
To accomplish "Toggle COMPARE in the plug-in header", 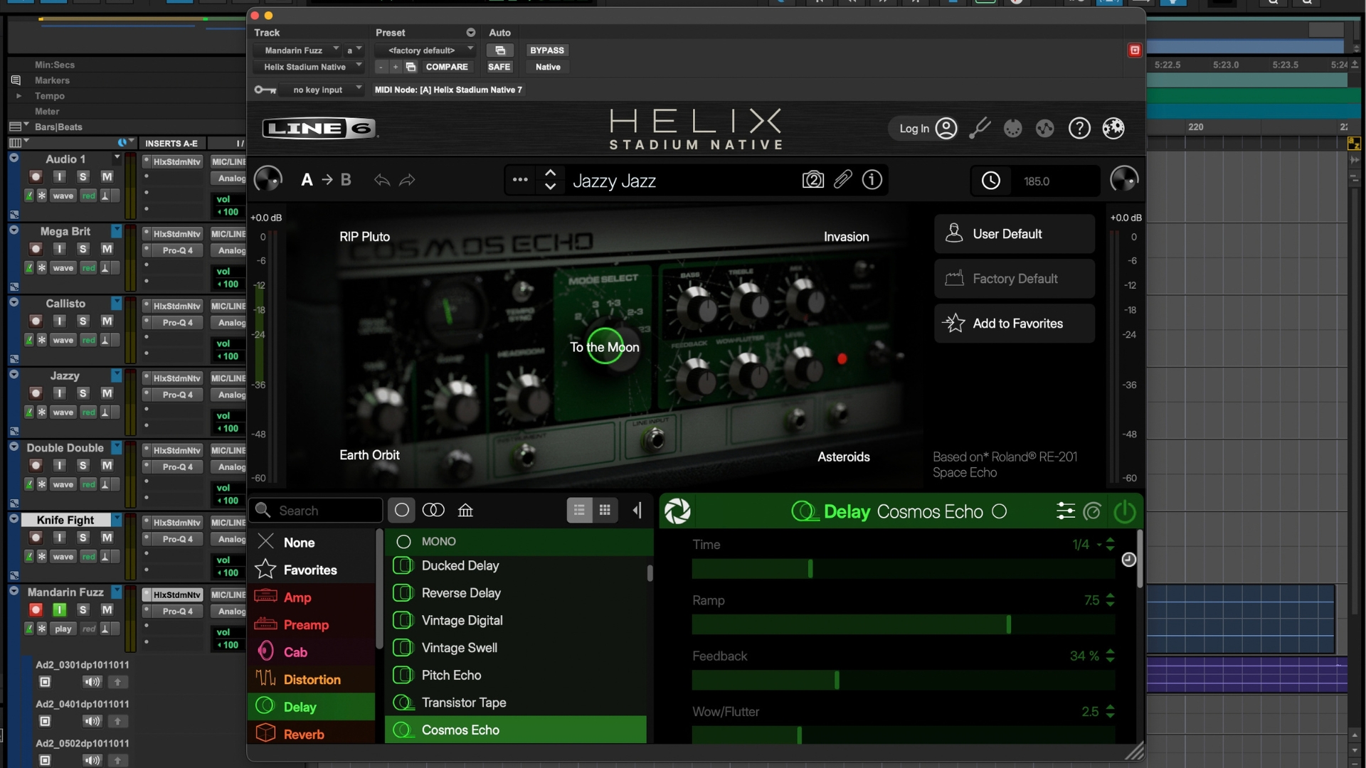I will pos(447,67).
